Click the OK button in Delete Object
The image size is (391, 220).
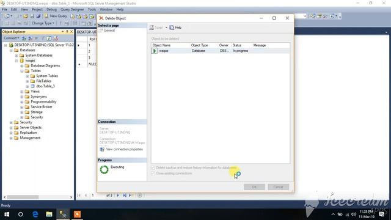(x=254, y=187)
